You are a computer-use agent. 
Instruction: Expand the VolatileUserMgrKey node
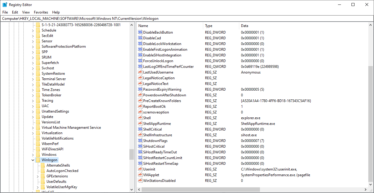point(38,187)
